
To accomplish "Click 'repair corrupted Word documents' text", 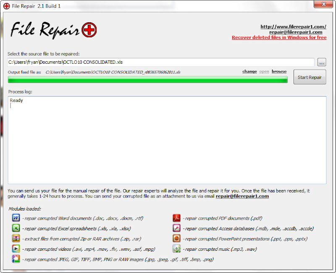I will click(83, 218).
